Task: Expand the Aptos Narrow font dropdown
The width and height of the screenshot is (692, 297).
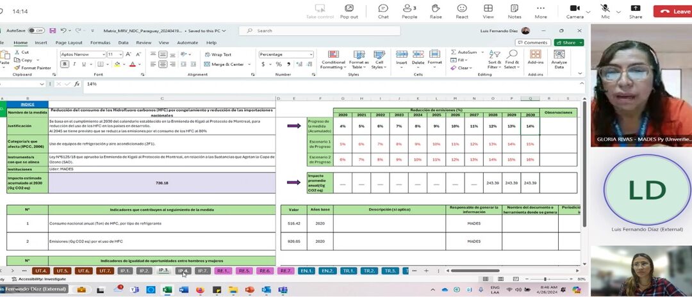Action: point(103,54)
